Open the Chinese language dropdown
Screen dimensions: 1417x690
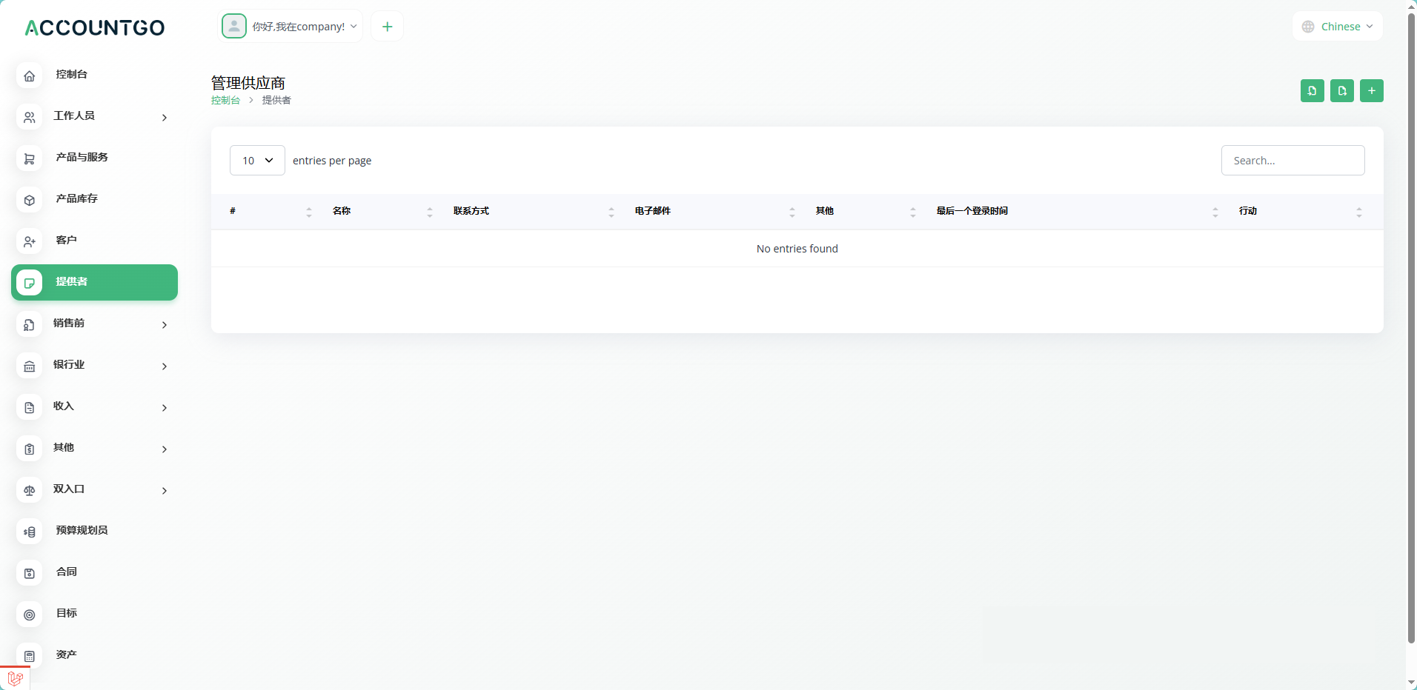coord(1338,27)
